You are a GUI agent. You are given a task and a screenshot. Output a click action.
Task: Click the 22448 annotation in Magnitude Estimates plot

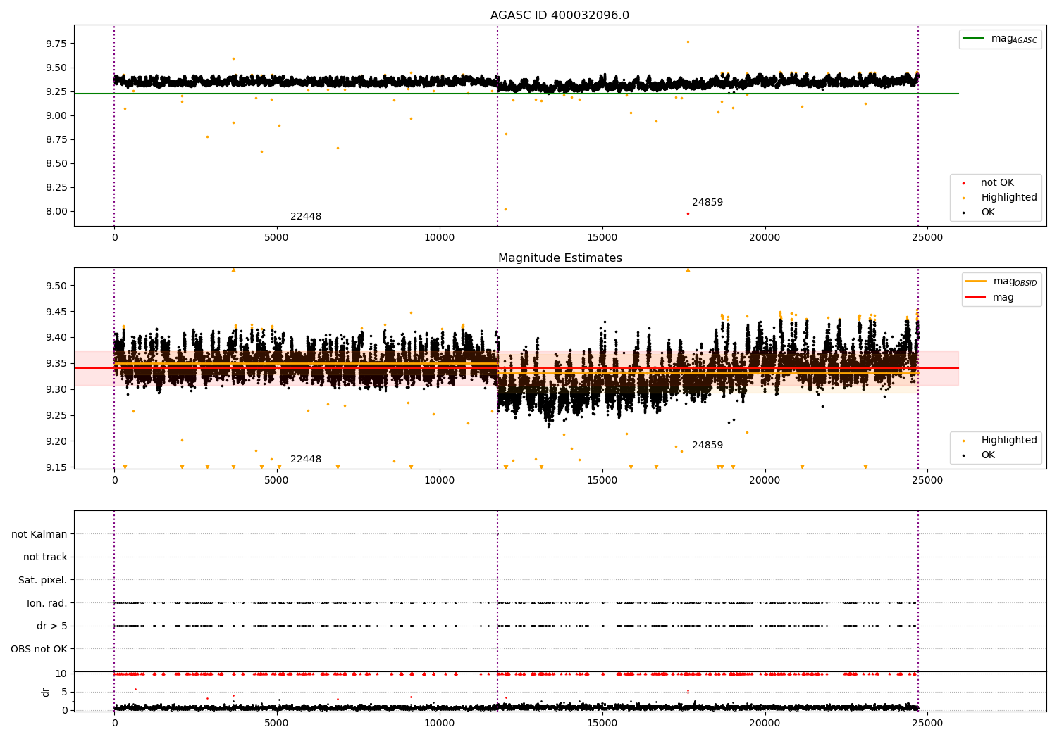pos(306,460)
